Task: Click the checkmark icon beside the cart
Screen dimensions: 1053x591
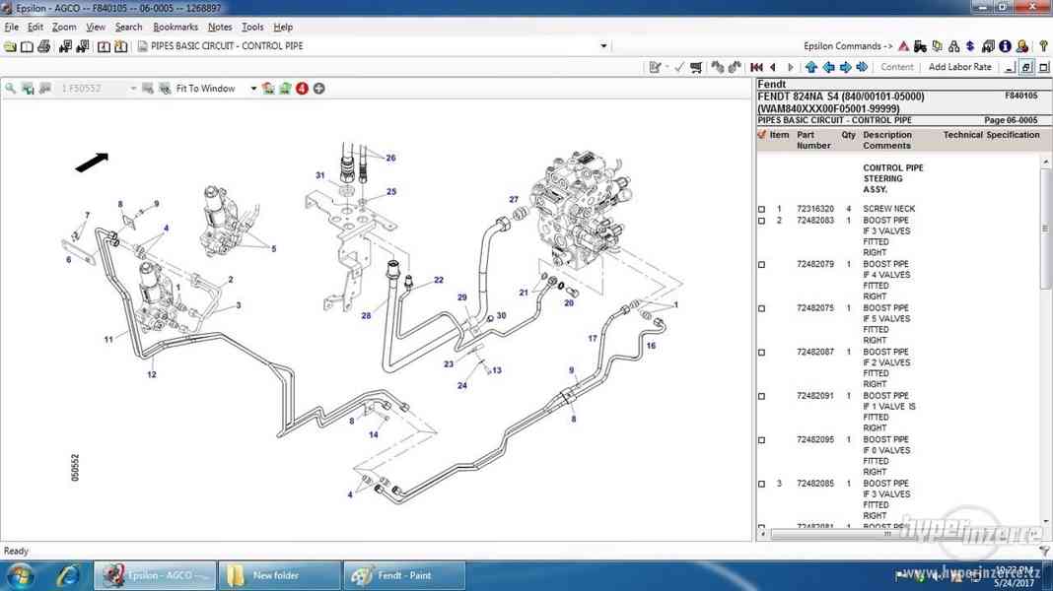Action: (679, 67)
